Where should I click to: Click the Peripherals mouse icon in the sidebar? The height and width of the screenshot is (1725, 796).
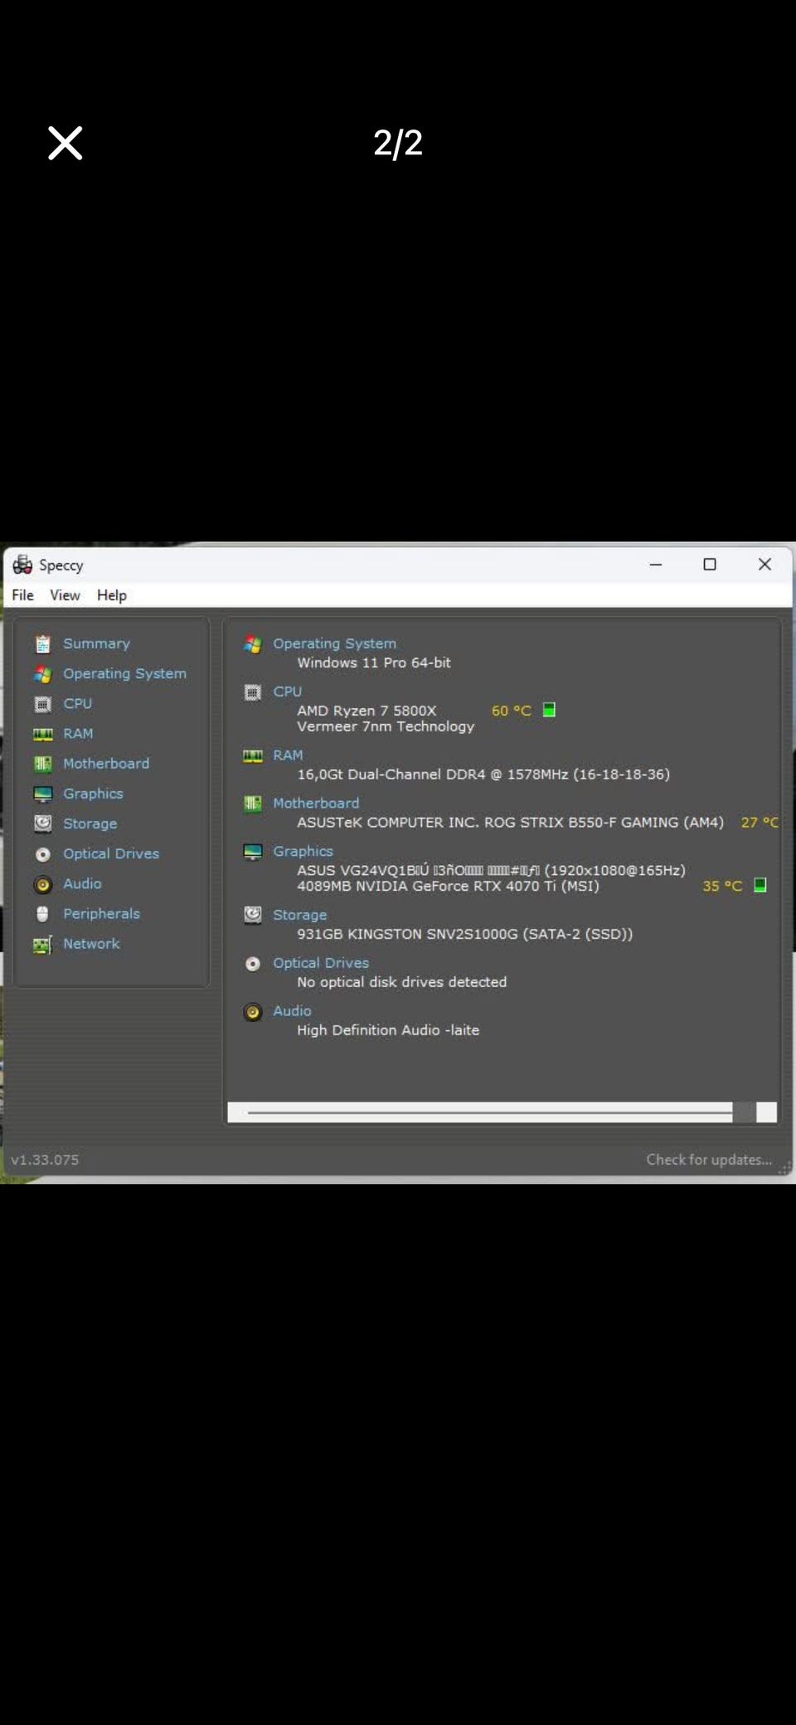tap(43, 914)
